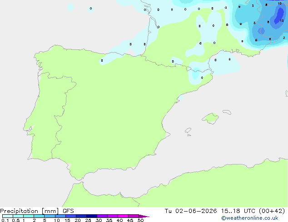The height and width of the screenshot is (222, 288).
Task: Click the 30–35 mm purple legend box
Action: click(x=102, y=216)
